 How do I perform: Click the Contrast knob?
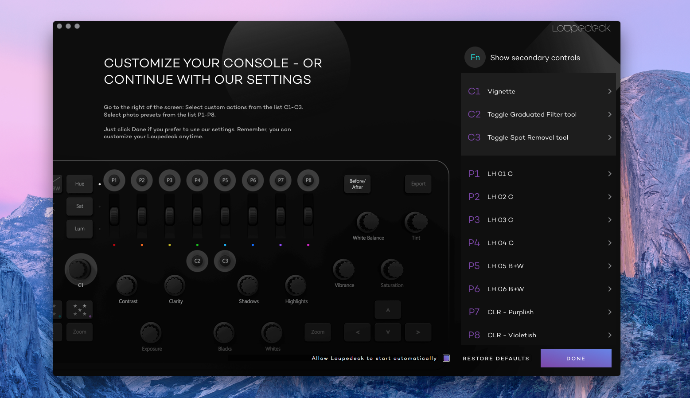(127, 286)
